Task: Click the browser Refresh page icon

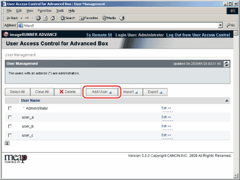Action: (46, 18)
